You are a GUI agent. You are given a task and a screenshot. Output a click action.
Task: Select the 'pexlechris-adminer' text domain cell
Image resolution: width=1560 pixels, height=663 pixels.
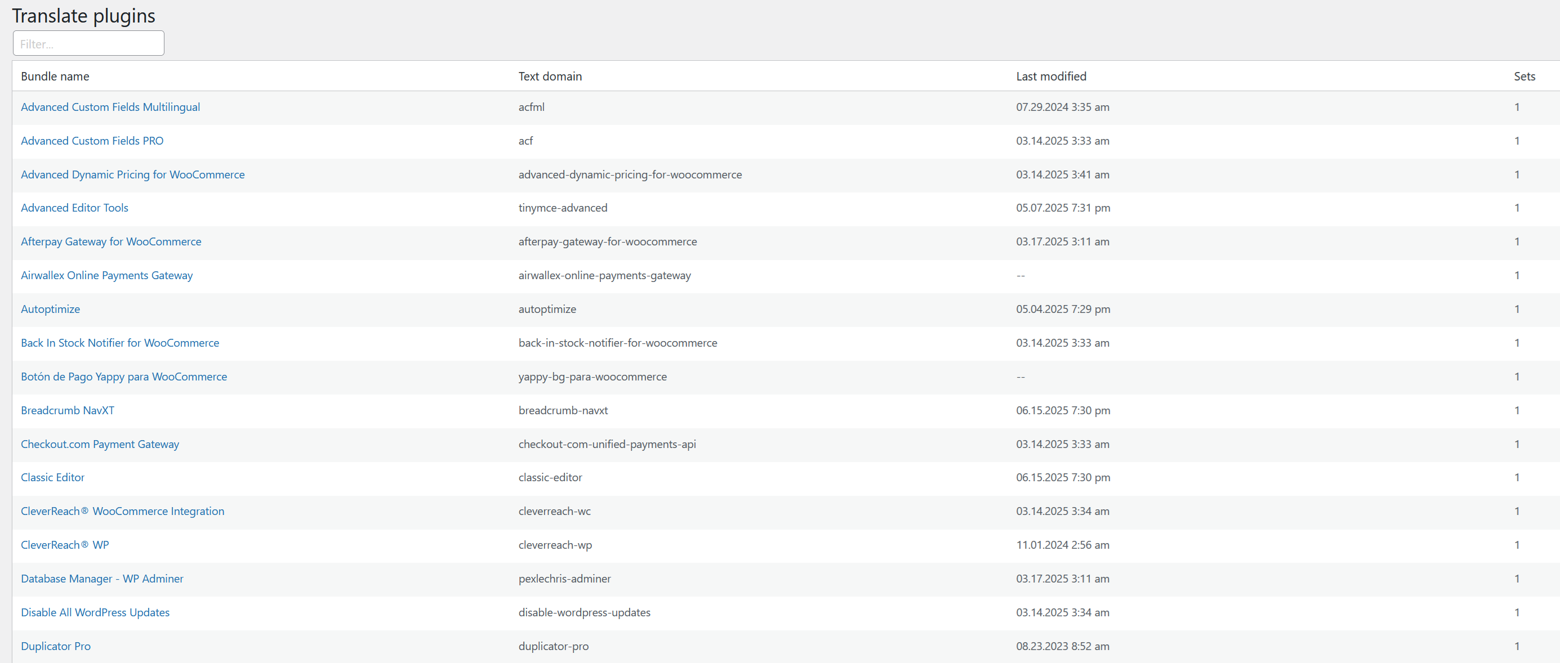(x=564, y=579)
